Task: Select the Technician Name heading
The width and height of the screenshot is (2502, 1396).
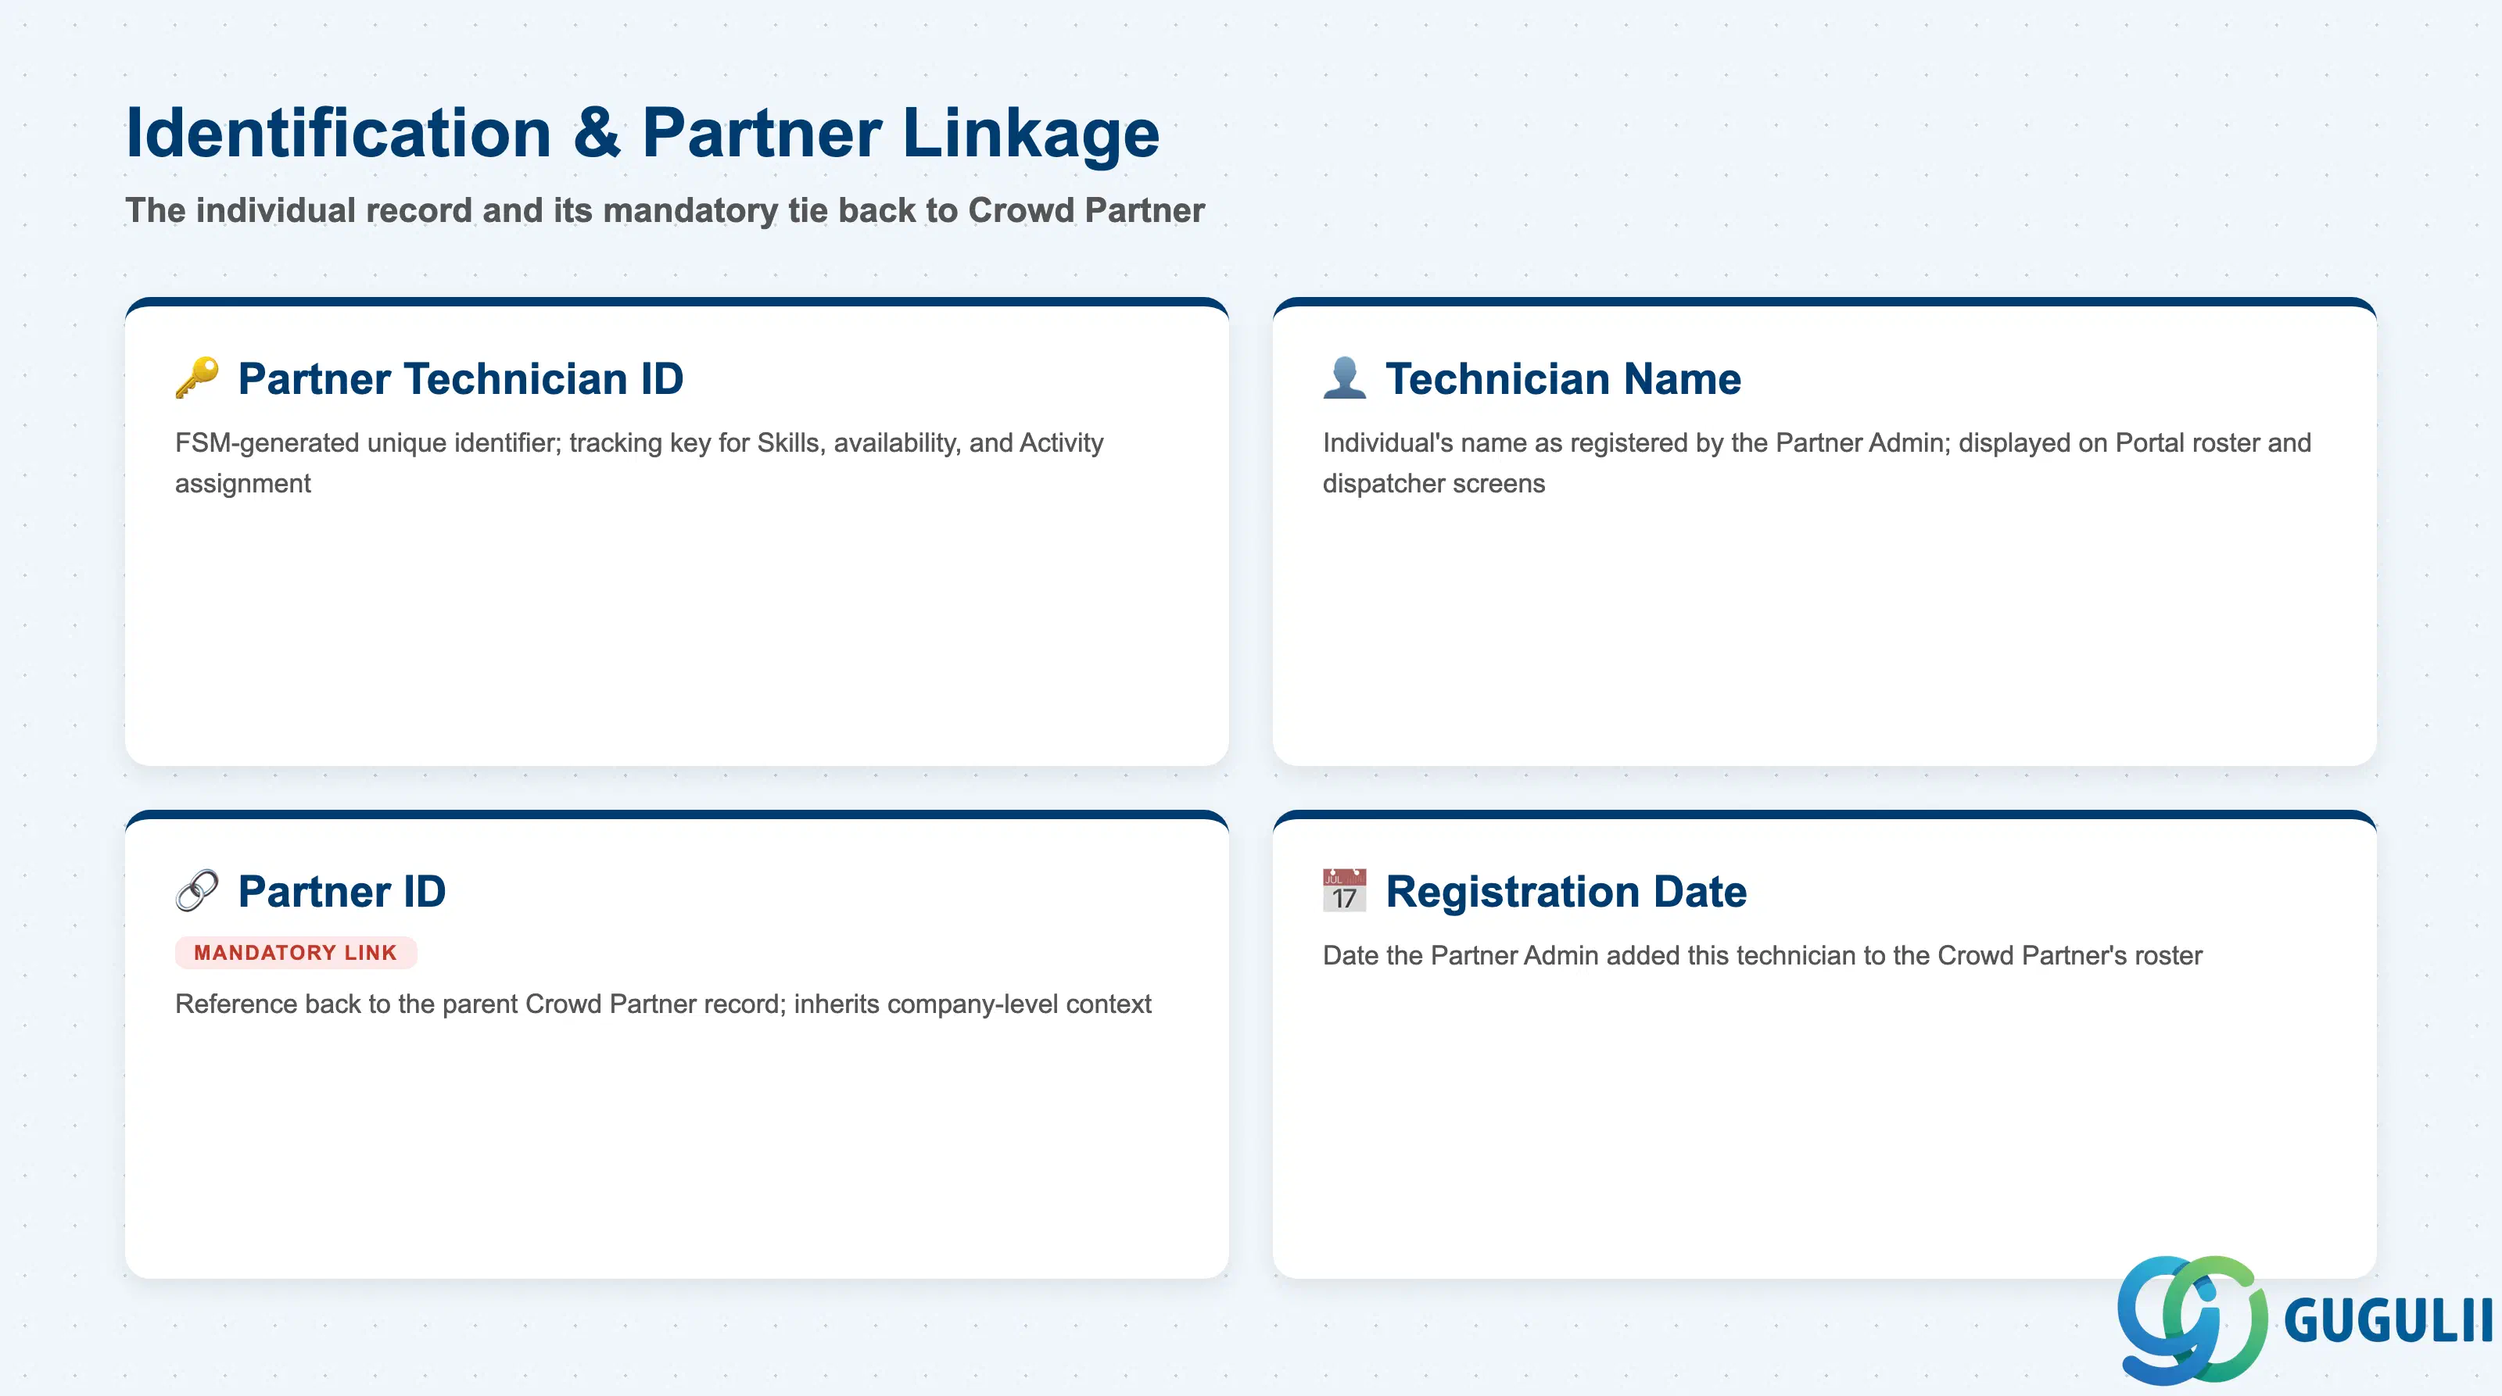Action: [1563, 378]
